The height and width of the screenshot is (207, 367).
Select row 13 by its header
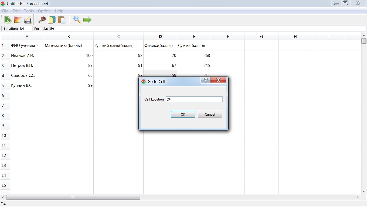click(x=5, y=165)
